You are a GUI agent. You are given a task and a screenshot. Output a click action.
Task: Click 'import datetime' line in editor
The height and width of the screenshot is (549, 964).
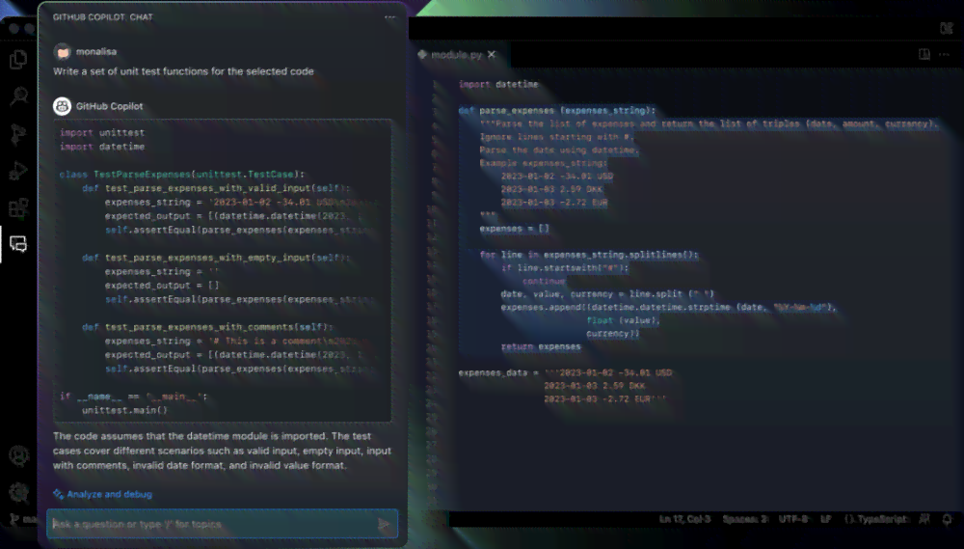click(x=498, y=84)
